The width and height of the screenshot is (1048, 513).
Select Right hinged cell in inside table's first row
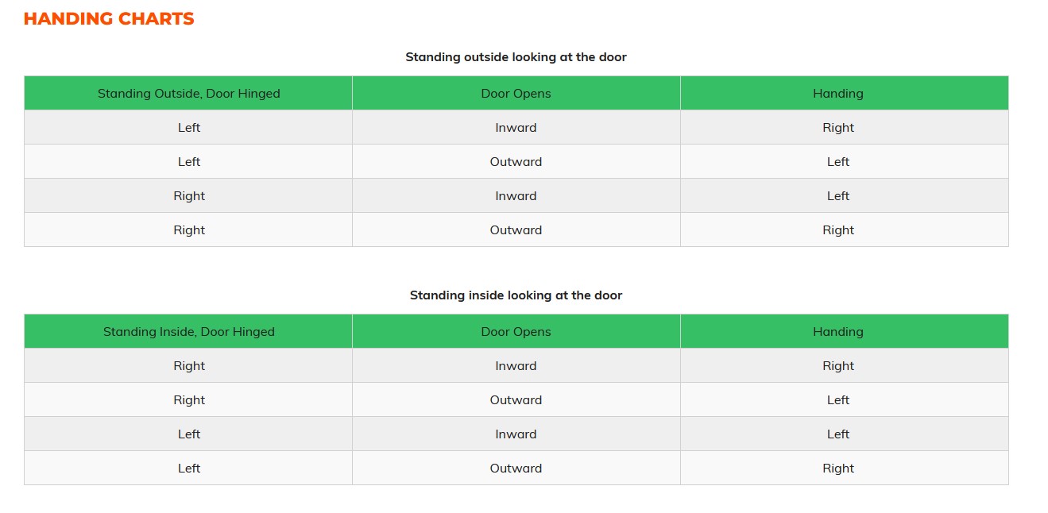[x=188, y=365]
